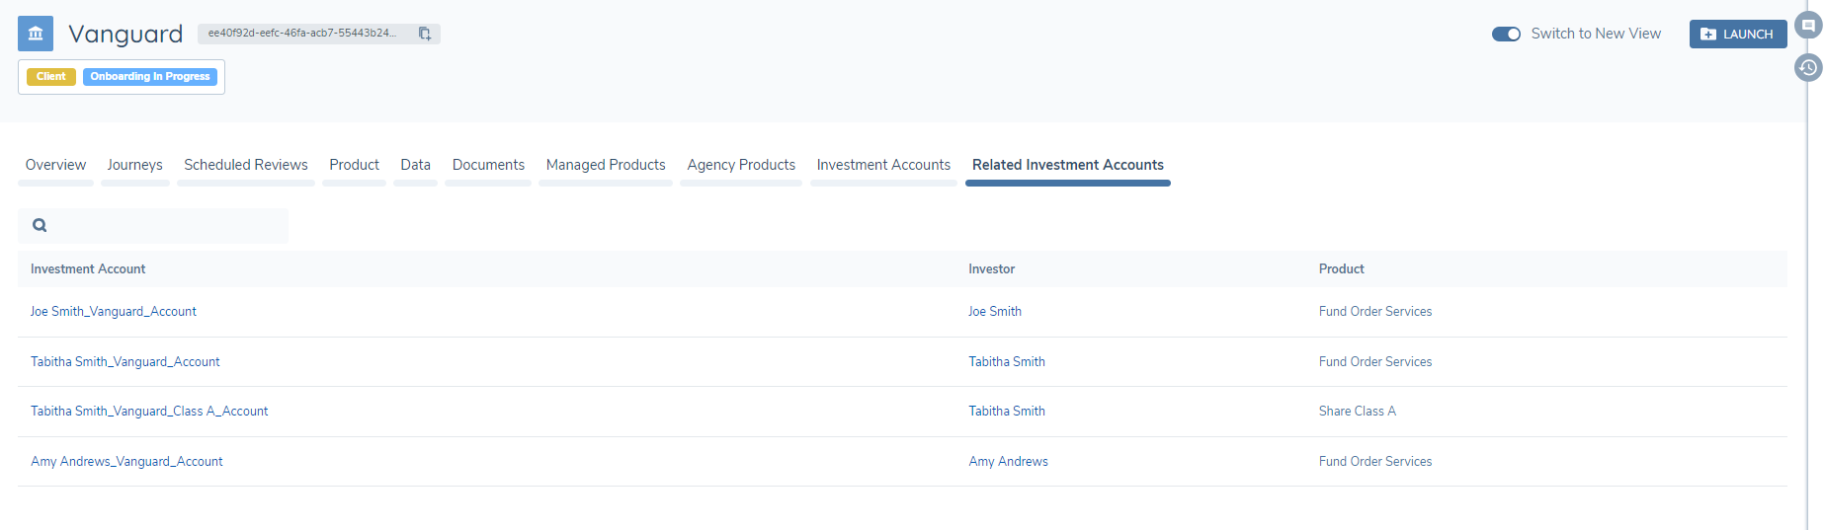This screenshot has width=1825, height=530.
Task: Open the Scheduled Reviews tab
Action: 246,165
